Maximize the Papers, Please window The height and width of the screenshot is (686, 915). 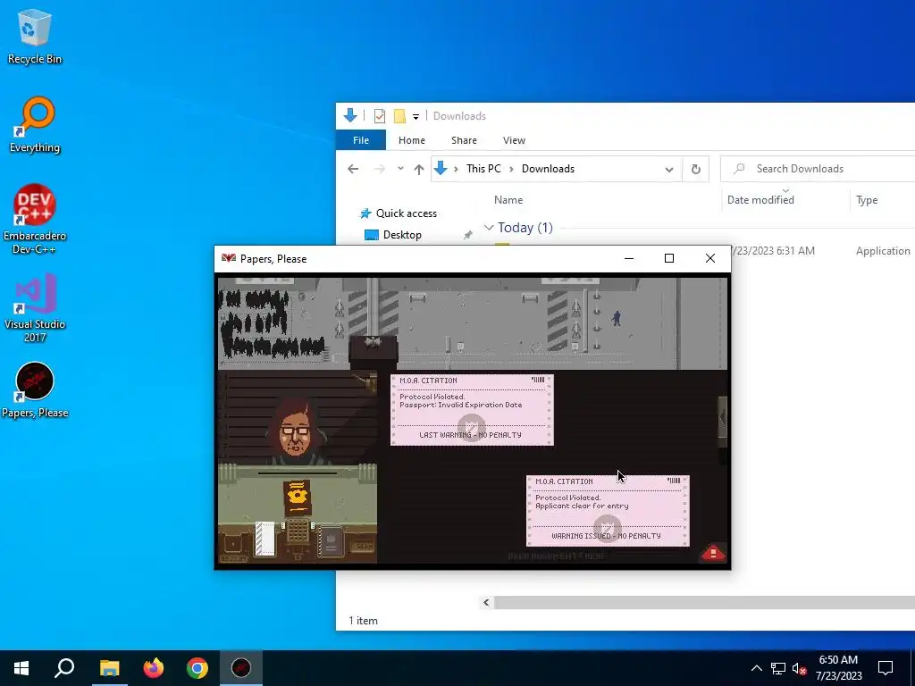click(669, 258)
